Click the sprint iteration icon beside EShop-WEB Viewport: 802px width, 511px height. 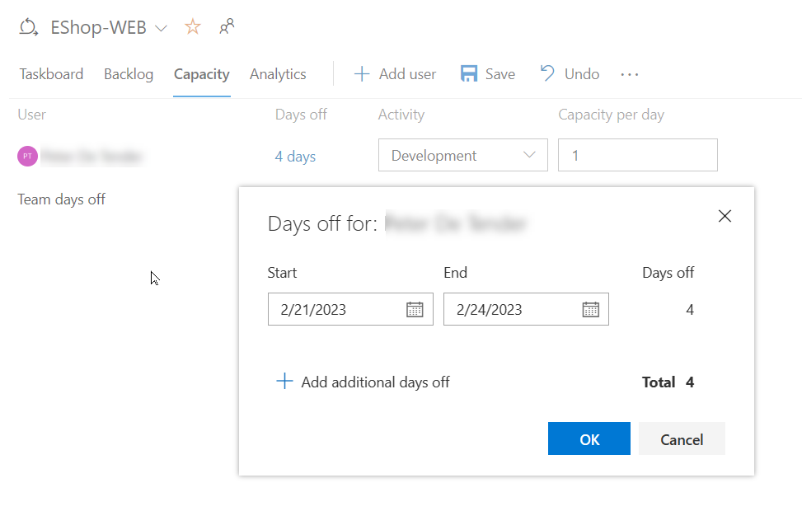pos(28,27)
